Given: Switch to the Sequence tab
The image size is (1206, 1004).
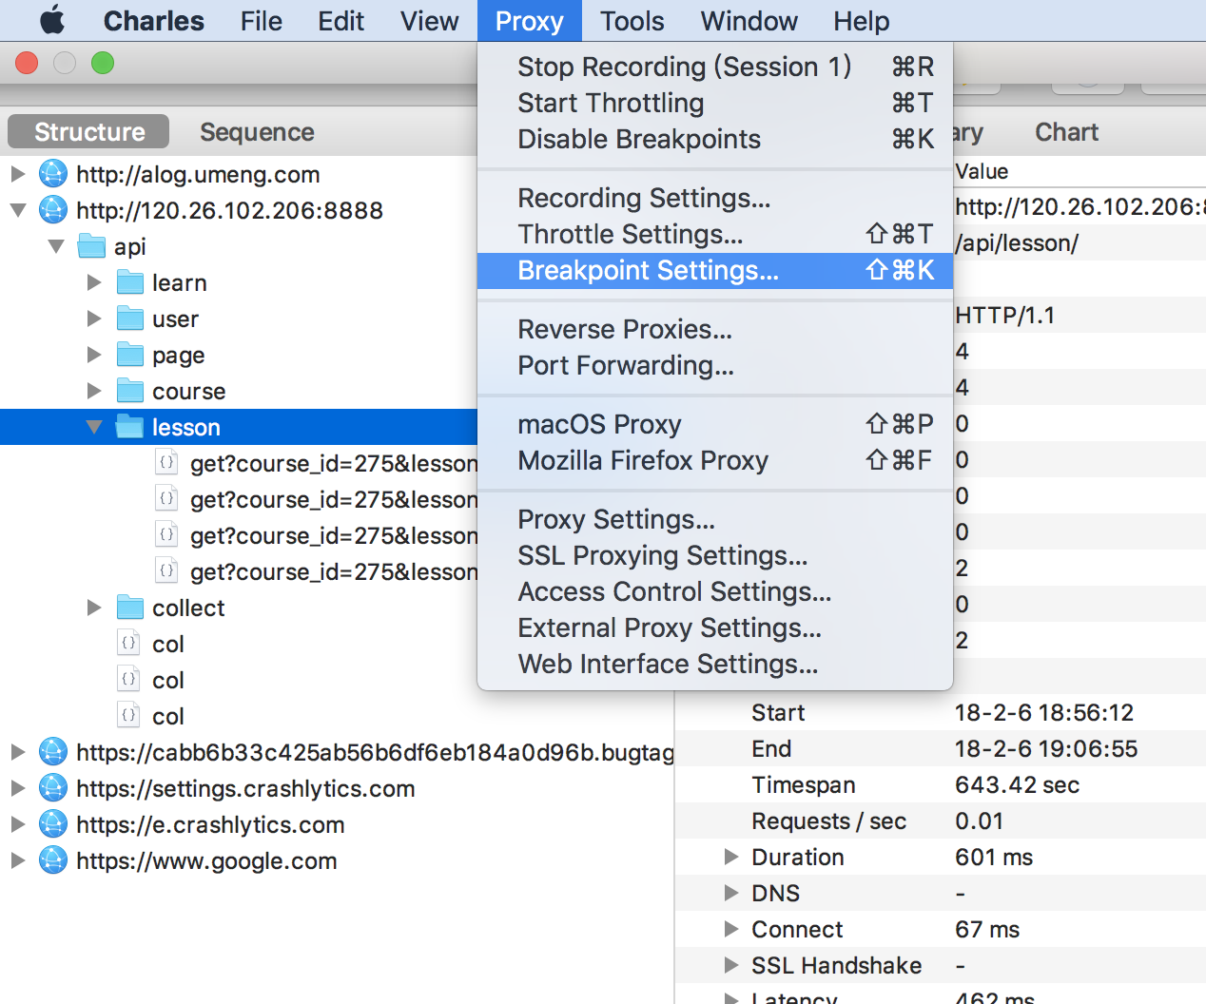Looking at the screenshot, I should pos(256,132).
